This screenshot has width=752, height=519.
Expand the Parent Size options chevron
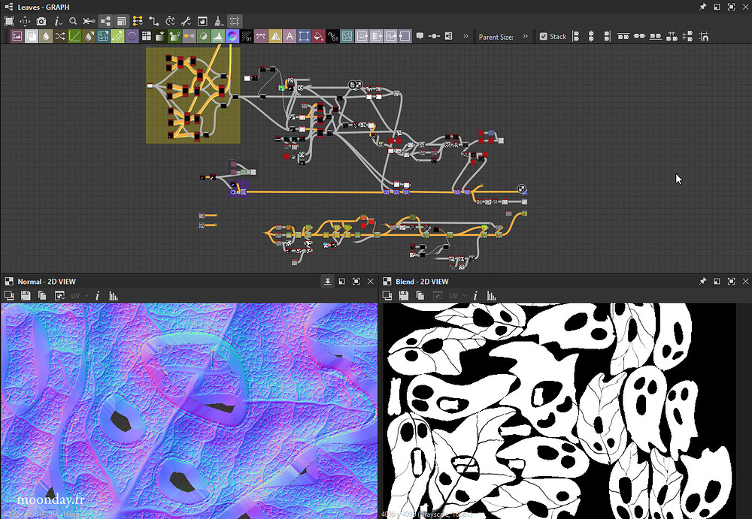point(525,36)
